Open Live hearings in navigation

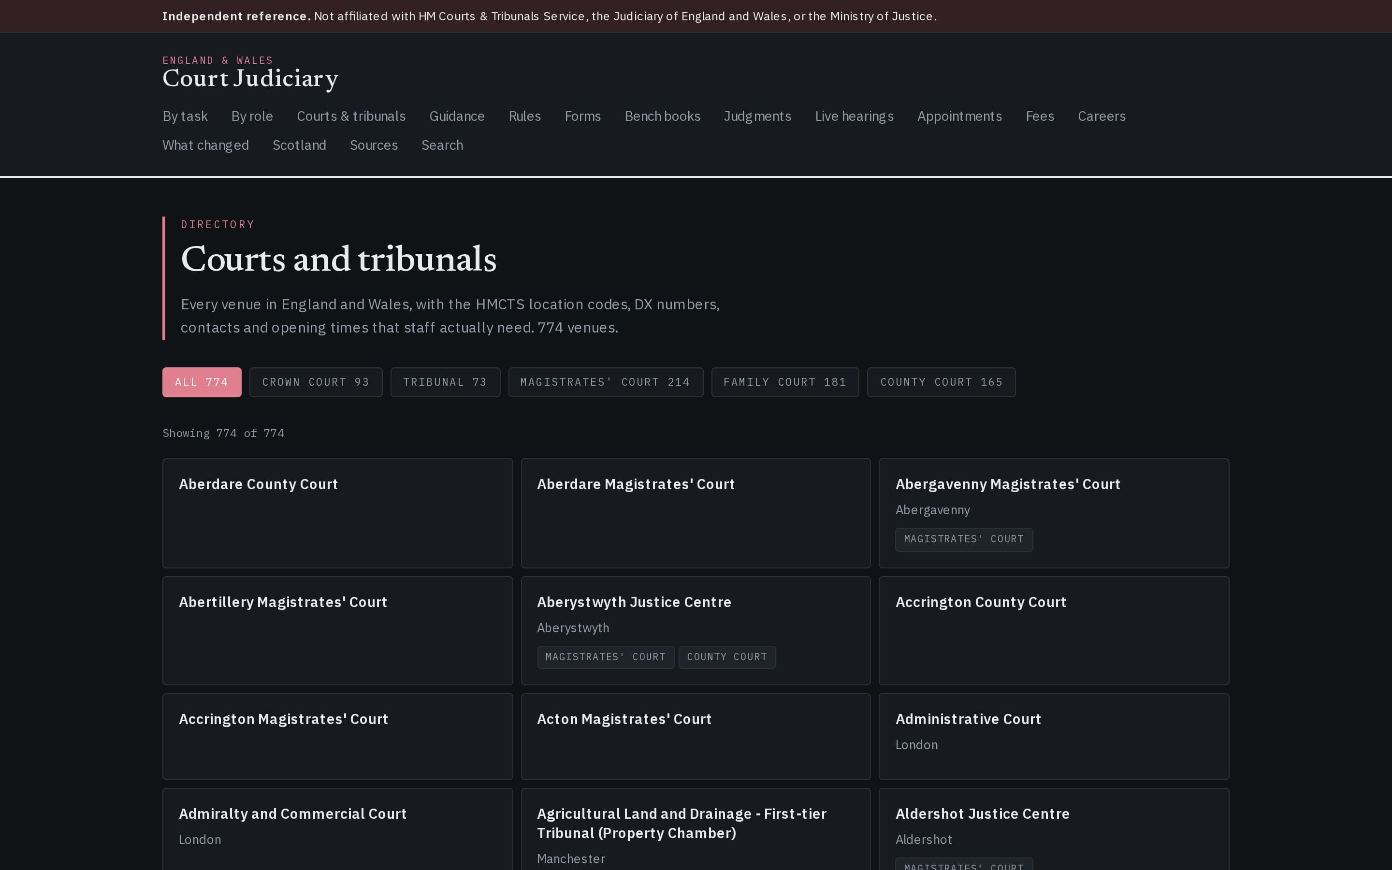click(854, 116)
